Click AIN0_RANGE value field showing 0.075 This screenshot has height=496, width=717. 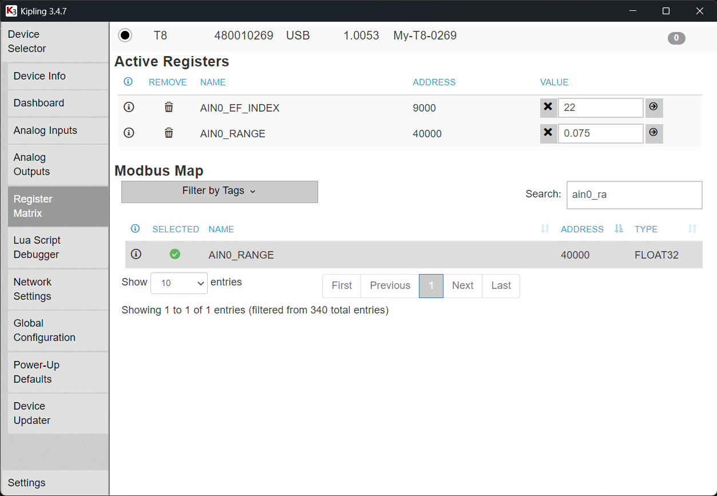(601, 133)
